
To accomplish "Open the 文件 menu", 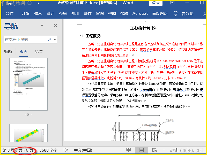I will 10,13.
